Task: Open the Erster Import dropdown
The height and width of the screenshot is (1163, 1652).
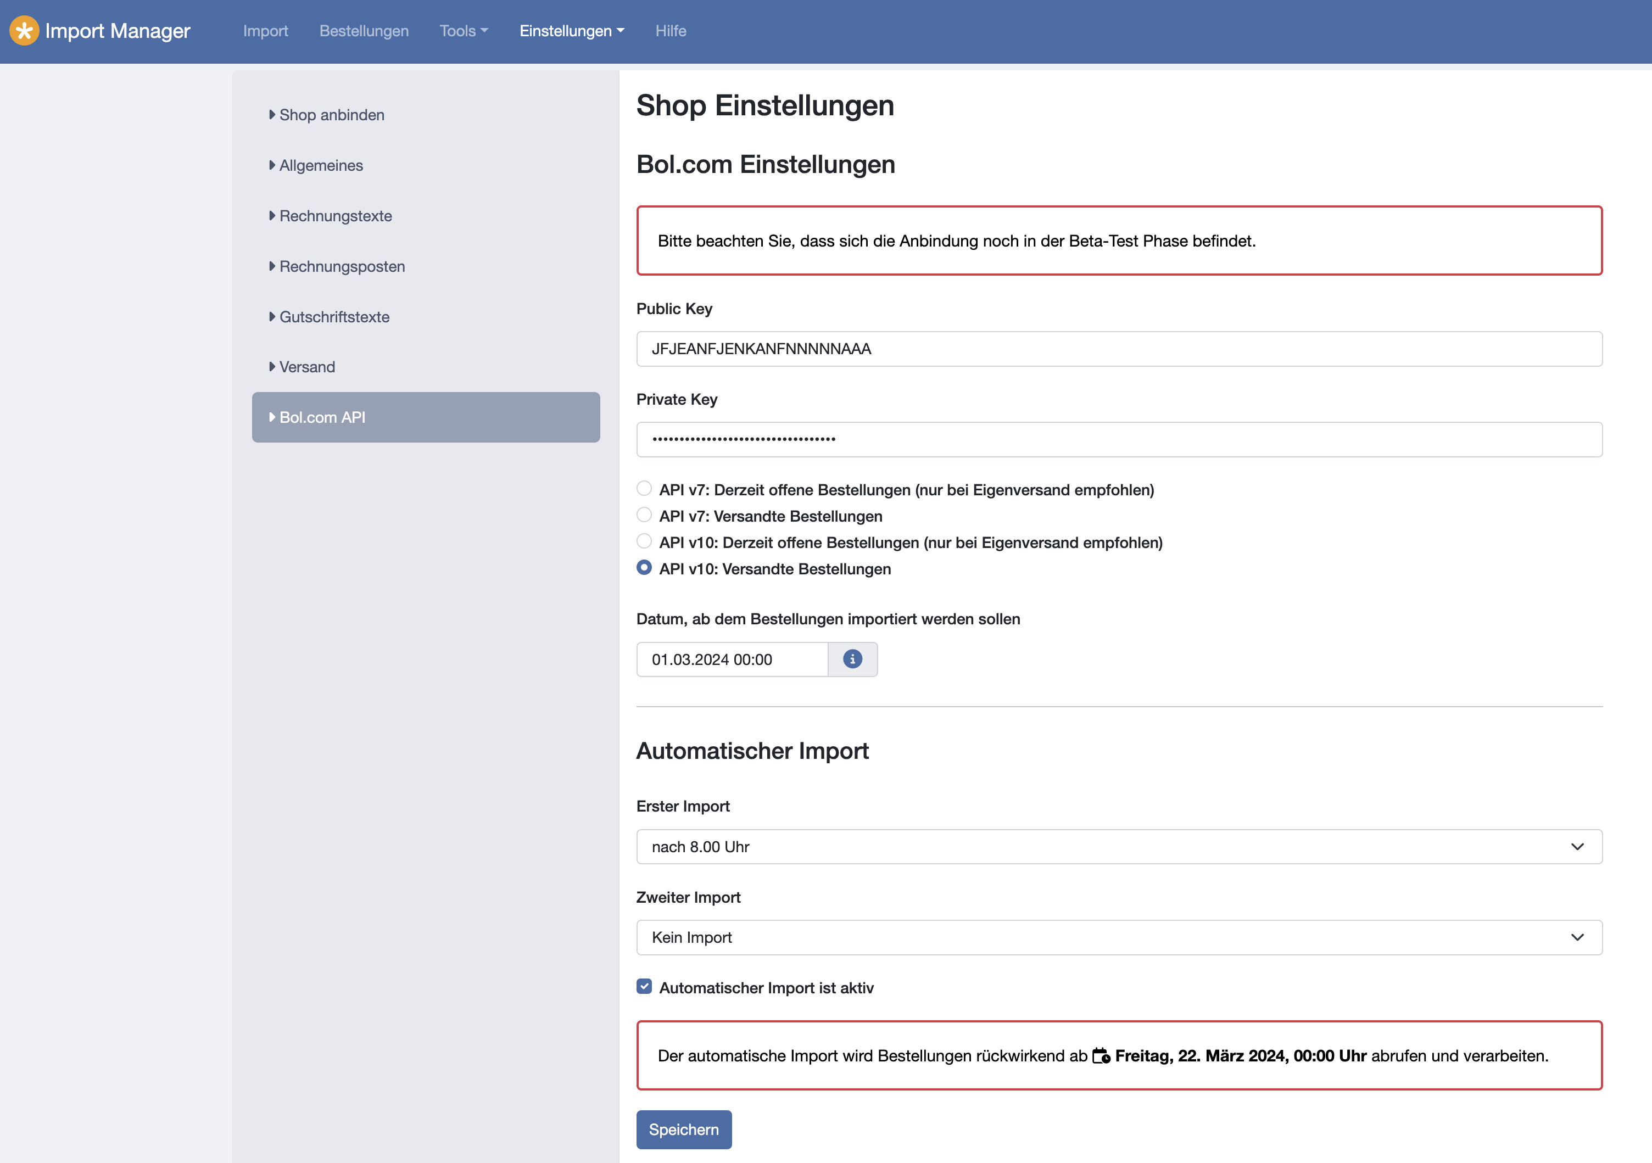Action: 1118,847
